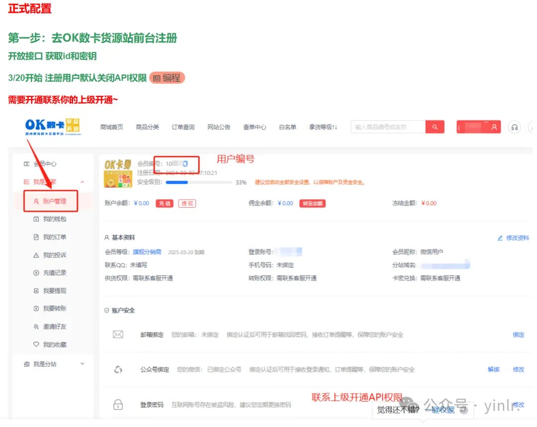
Task: Click the 账户安全 shield icon
Action: click(107, 311)
